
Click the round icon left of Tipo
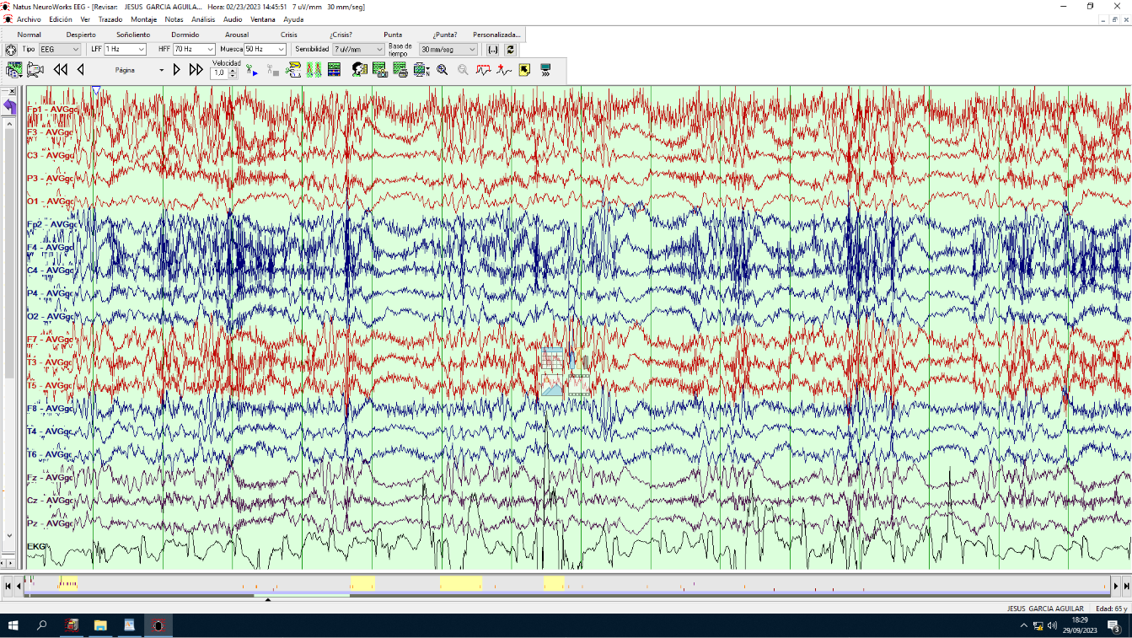click(x=11, y=50)
